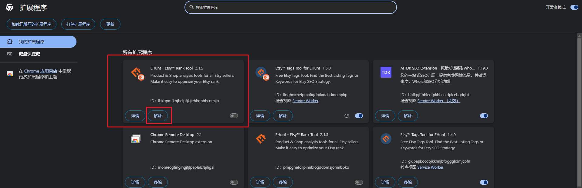
Task: Click the Etsy Tags Tool 1.4.9 icon
Action: point(386,139)
